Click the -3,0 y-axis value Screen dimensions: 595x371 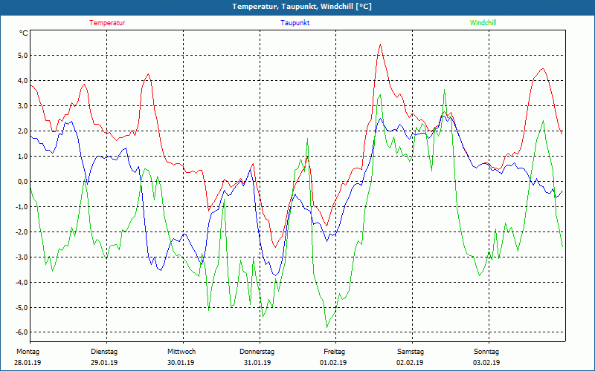pyautogui.click(x=20, y=257)
